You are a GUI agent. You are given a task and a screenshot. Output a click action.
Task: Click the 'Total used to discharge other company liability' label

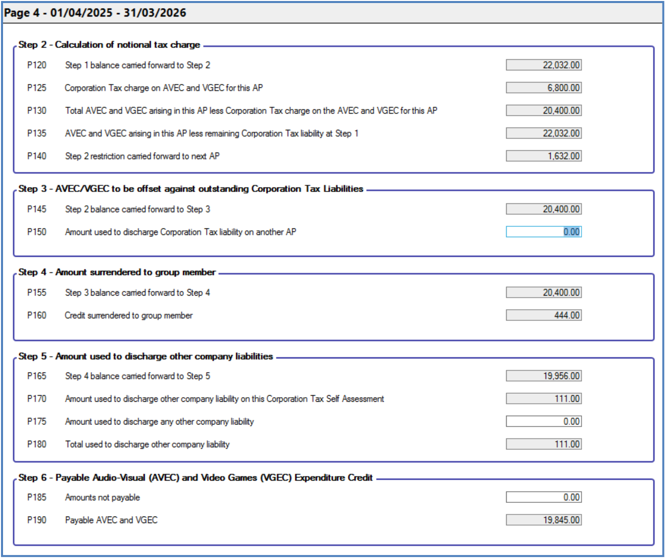147,444
